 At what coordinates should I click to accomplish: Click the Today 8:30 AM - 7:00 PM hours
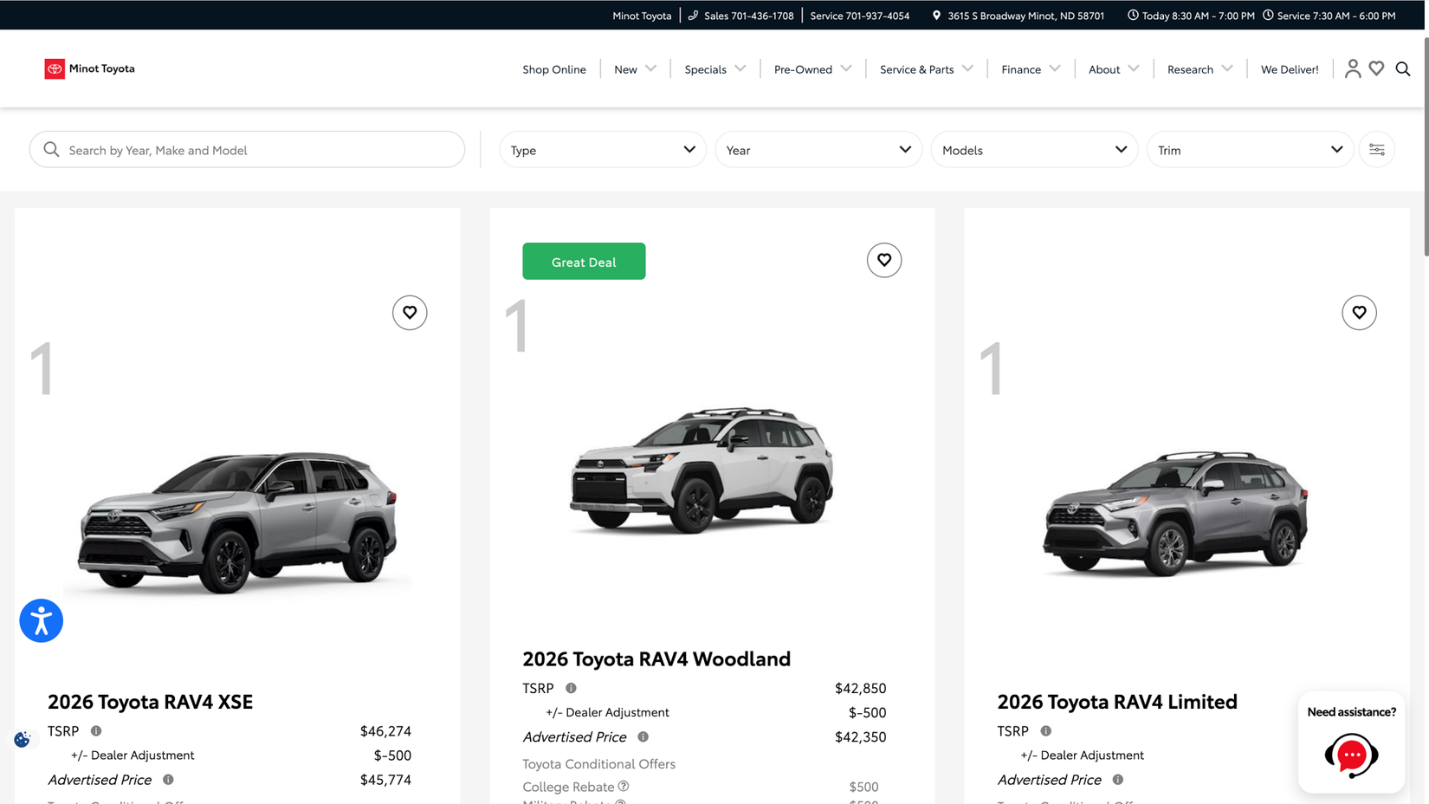(1198, 16)
